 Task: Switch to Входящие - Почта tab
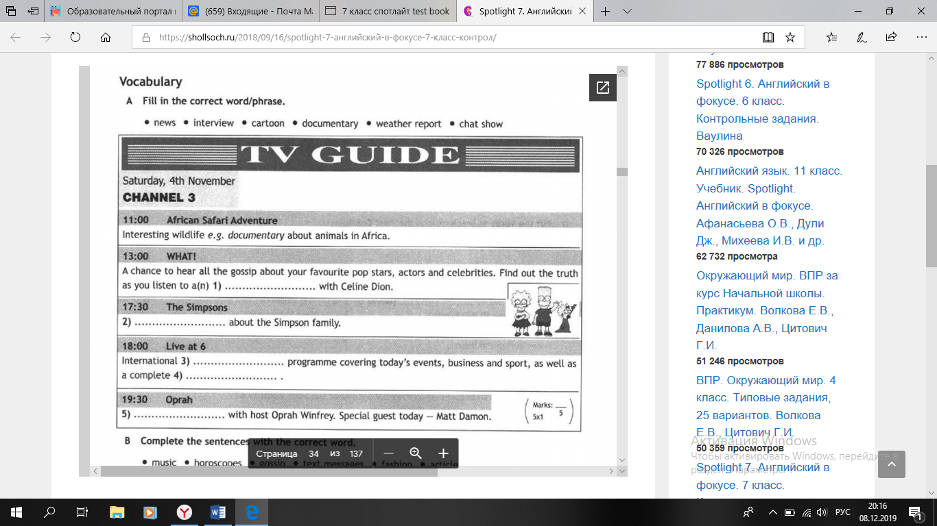click(x=250, y=11)
